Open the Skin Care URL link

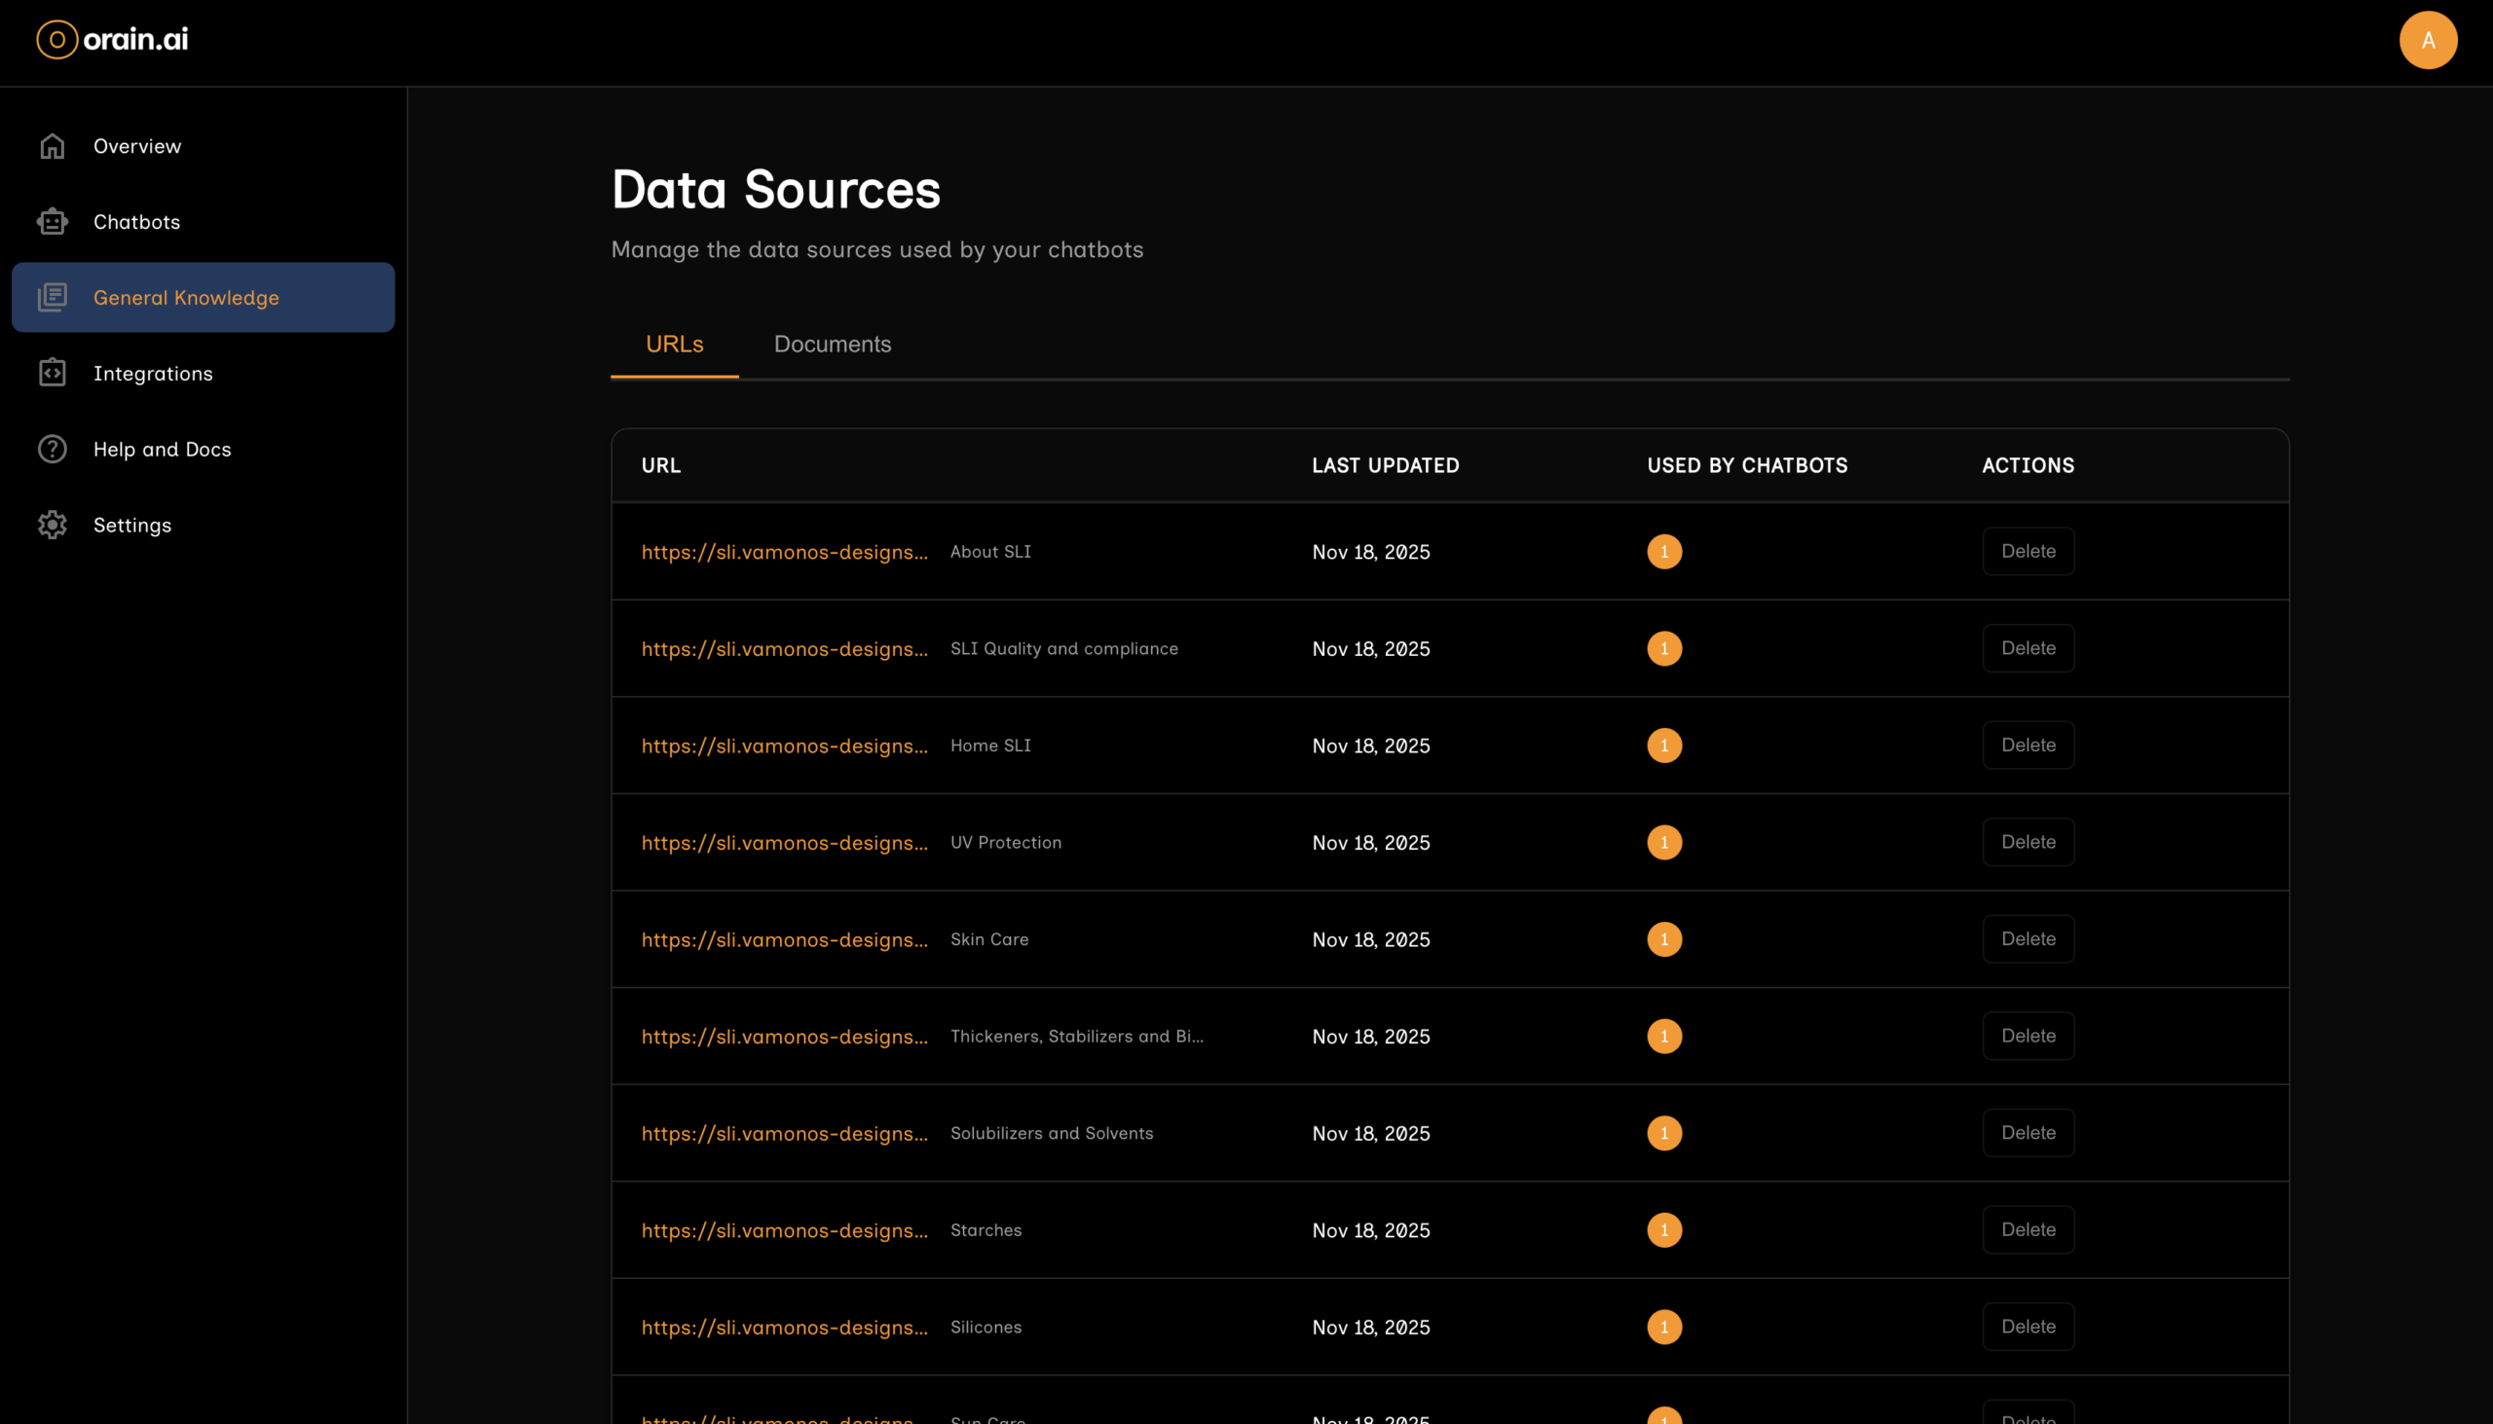pyautogui.click(x=784, y=940)
